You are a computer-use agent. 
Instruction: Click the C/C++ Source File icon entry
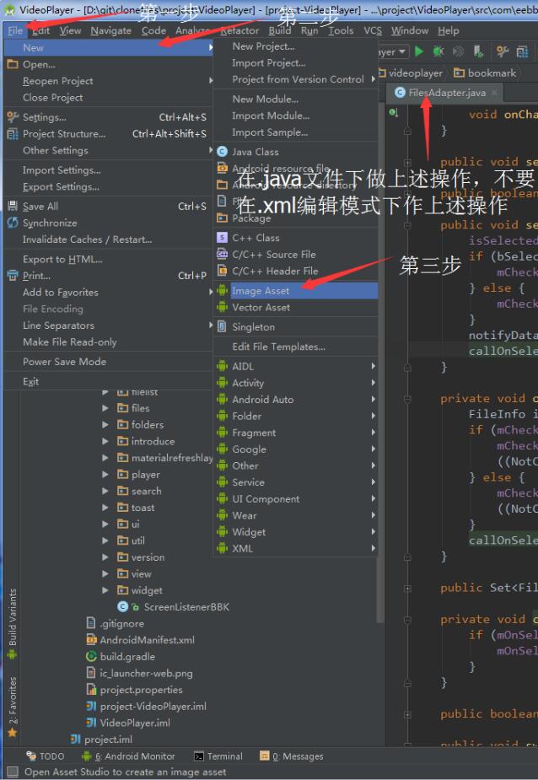tap(223, 254)
